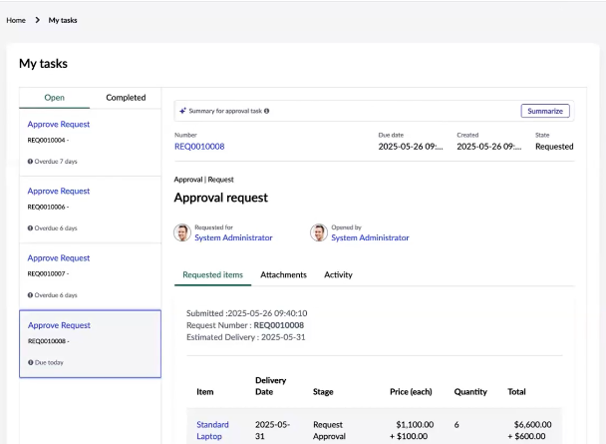Screen dimensions: 606x444
Task: Click the Summarize button
Action: 545,111
